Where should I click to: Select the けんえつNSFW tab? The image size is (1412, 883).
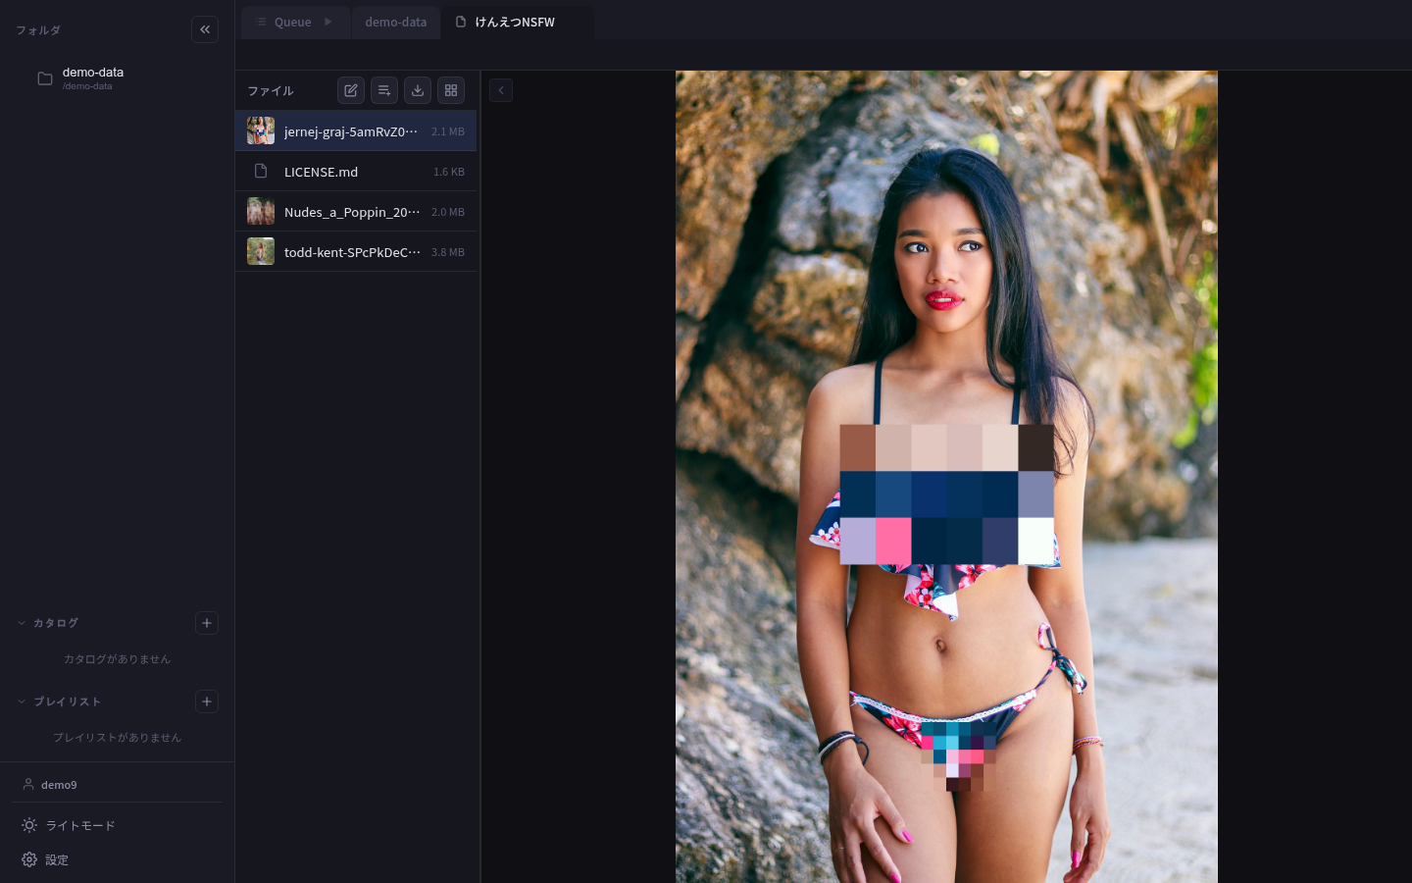[x=514, y=22]
